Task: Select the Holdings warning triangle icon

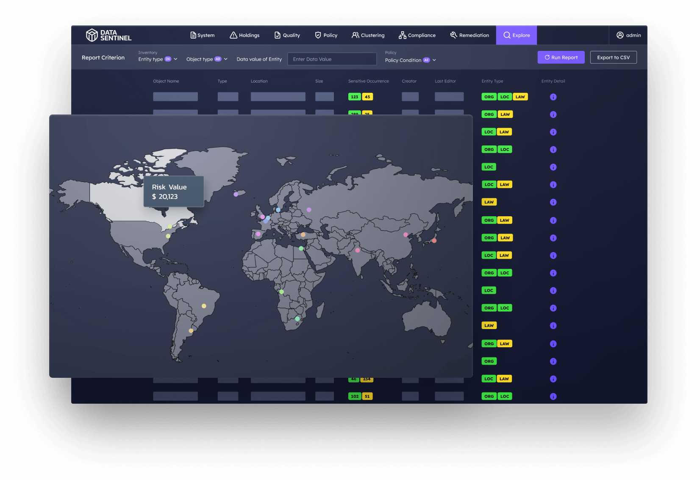Action: tap(233, 35)
